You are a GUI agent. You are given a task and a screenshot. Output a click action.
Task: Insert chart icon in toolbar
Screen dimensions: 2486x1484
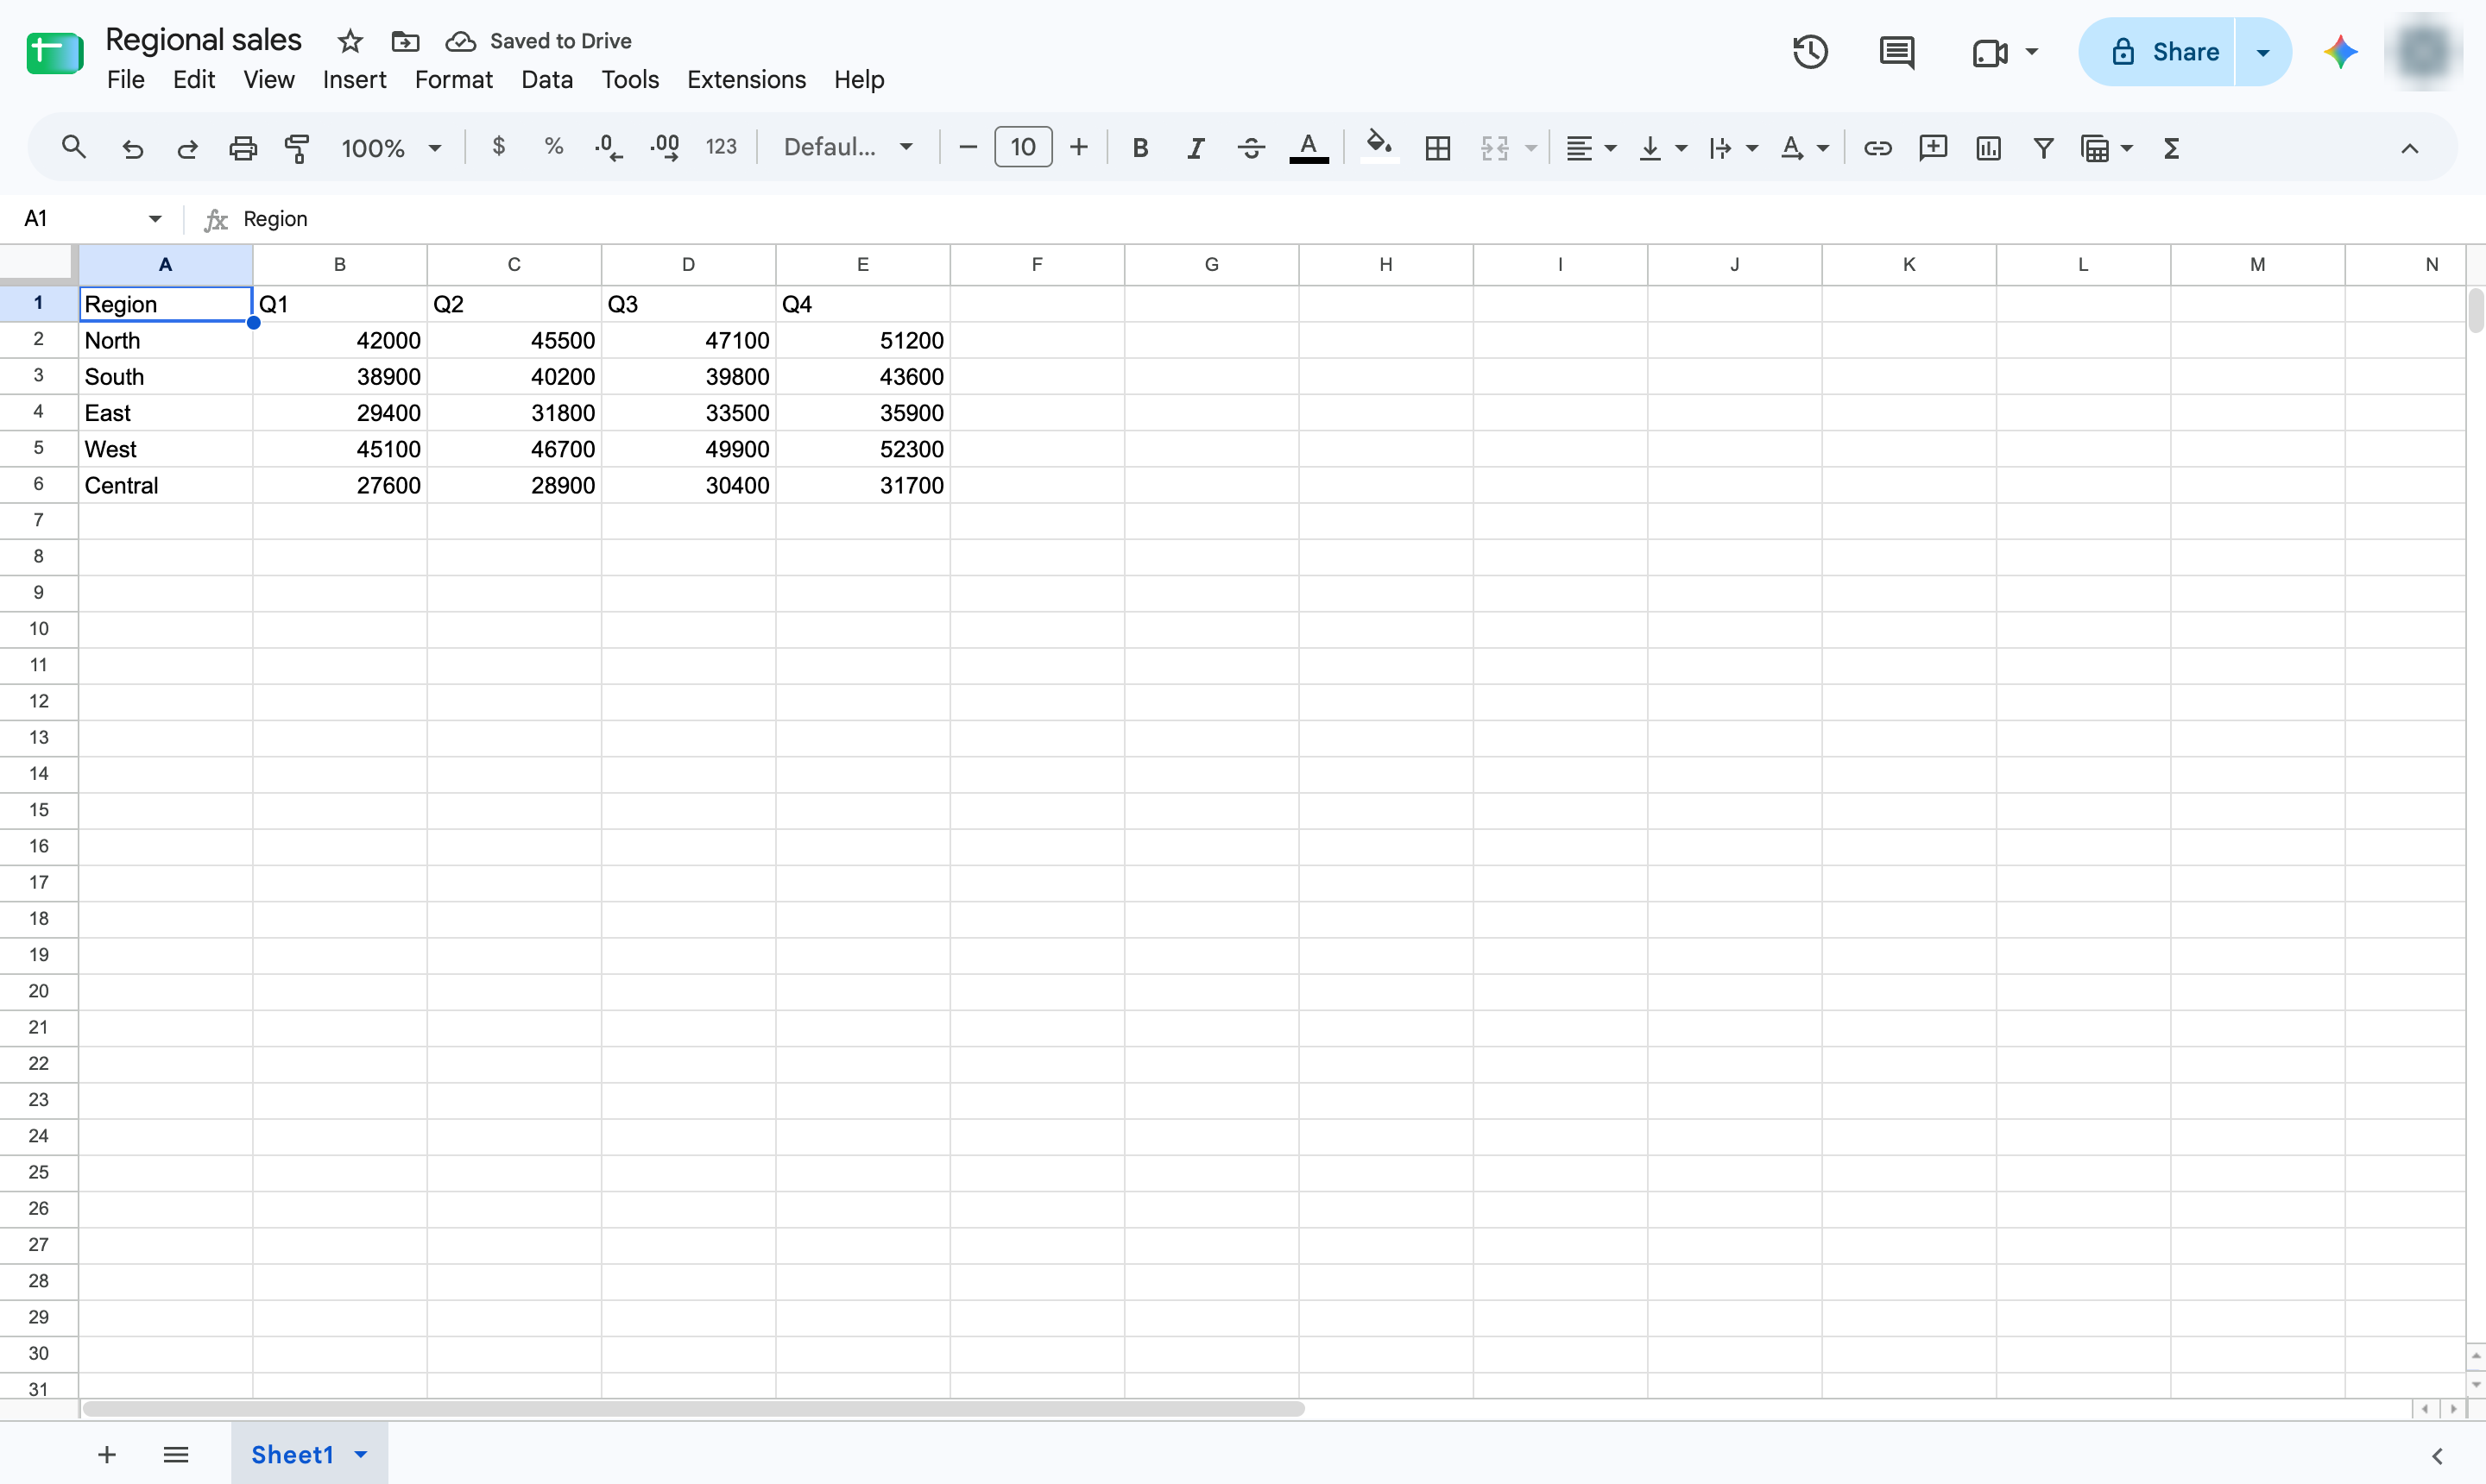1989,148
